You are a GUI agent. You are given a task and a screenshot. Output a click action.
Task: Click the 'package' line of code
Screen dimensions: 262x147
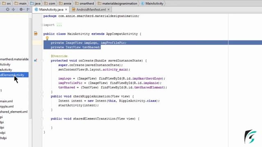[91, 16]
